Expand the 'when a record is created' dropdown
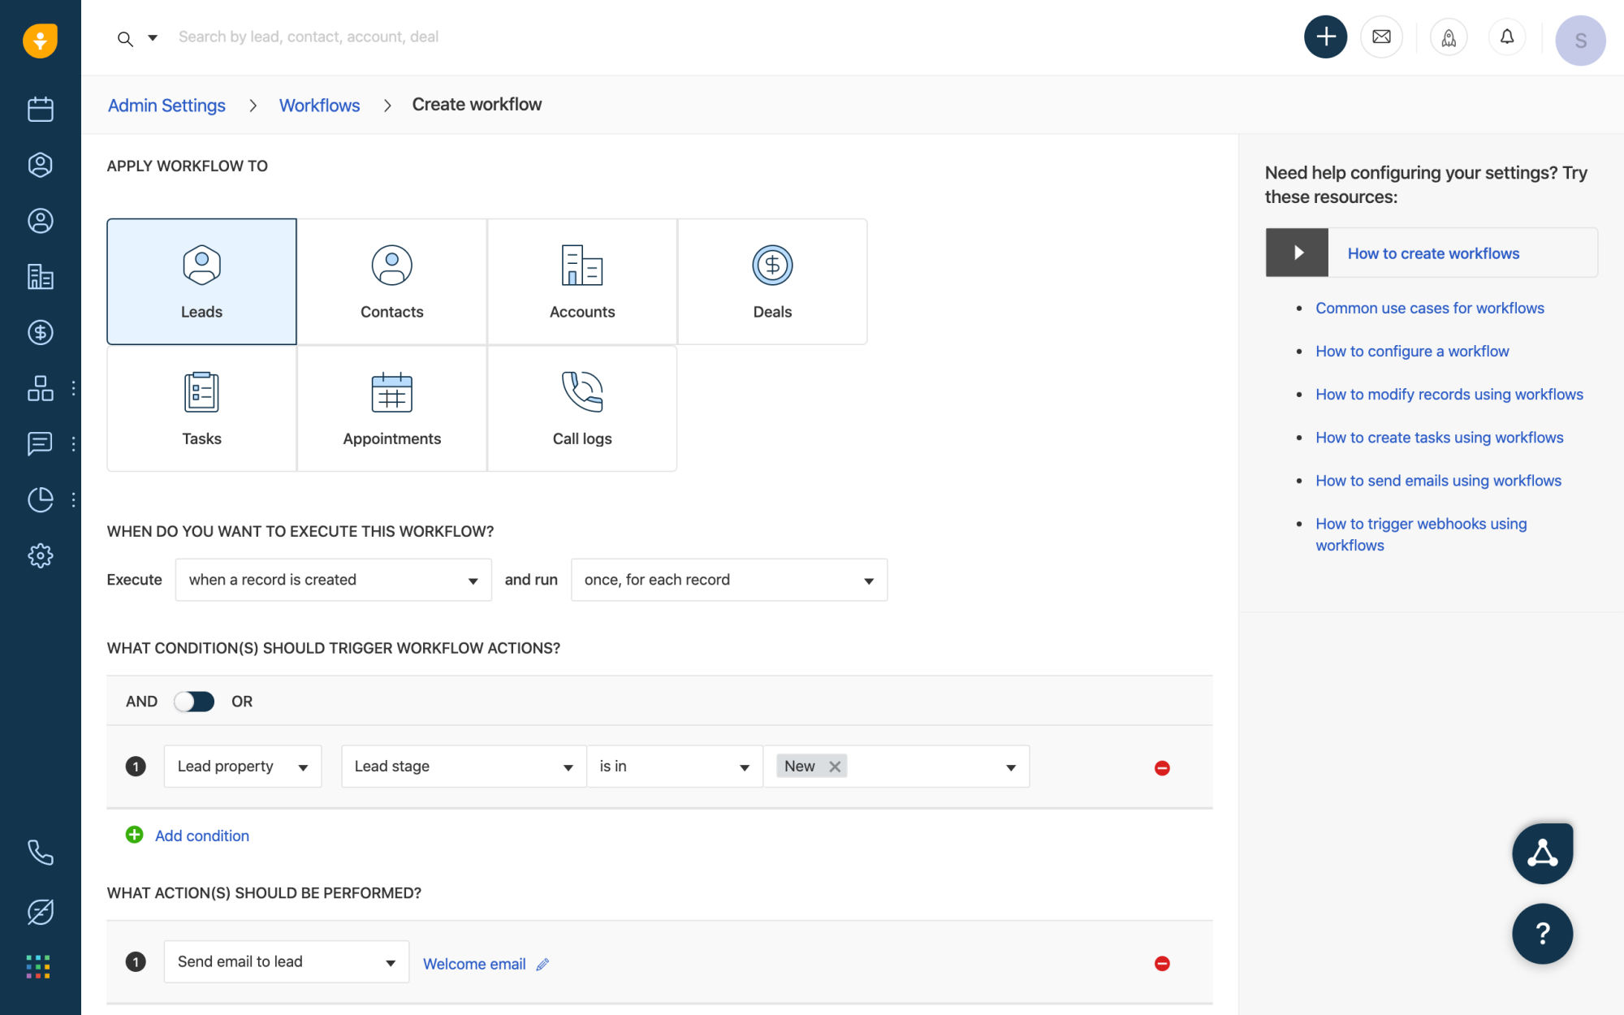The image size is (1624, 1015). point(333,580)
